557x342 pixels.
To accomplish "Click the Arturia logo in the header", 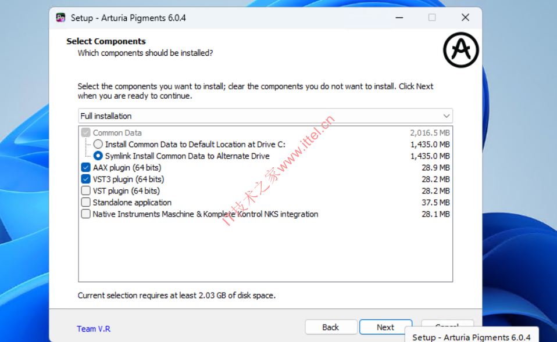I will point(460,50).
